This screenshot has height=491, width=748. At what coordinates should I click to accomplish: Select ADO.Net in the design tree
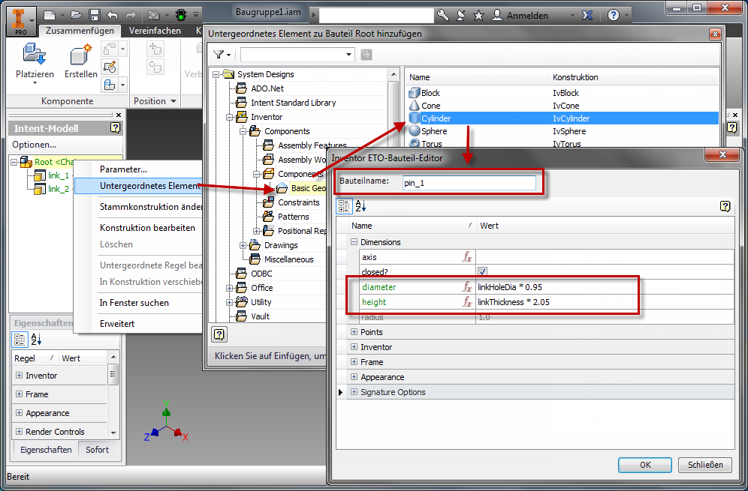pos(267,88)
